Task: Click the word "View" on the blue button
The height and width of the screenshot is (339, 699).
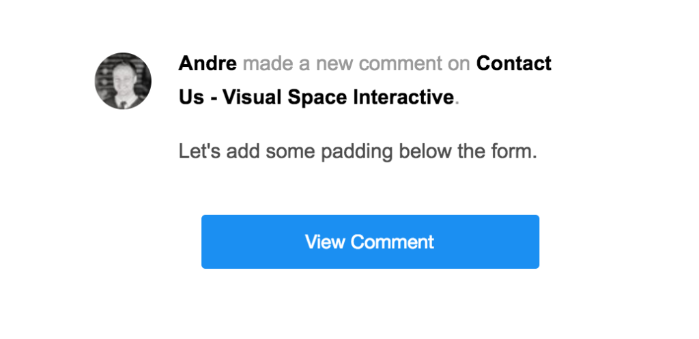Action: point(325,242)
